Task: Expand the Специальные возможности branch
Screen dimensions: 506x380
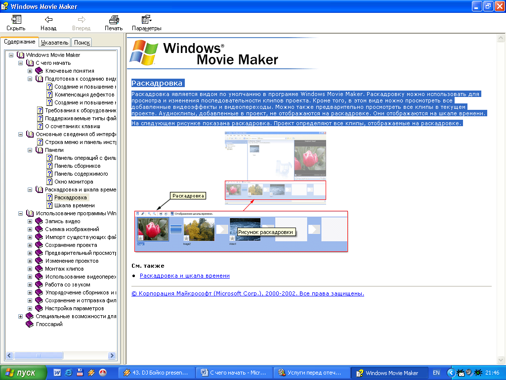Action: coord(20,316)
